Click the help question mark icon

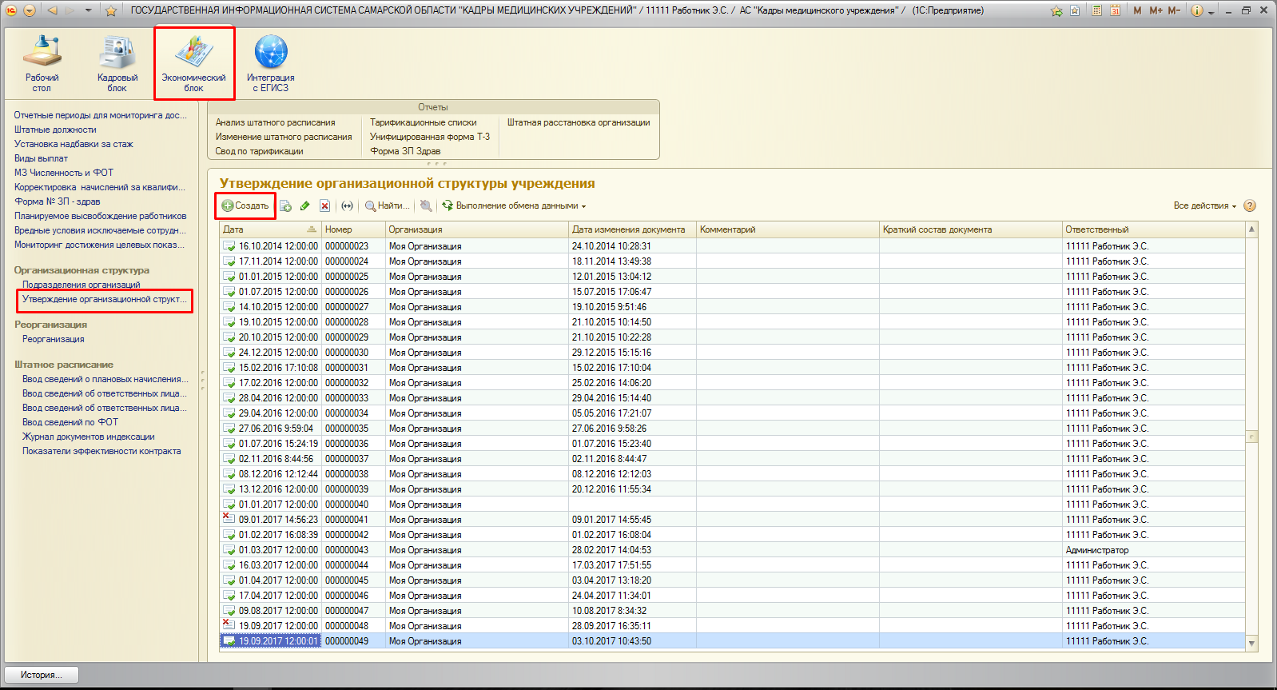[1250, 205]
